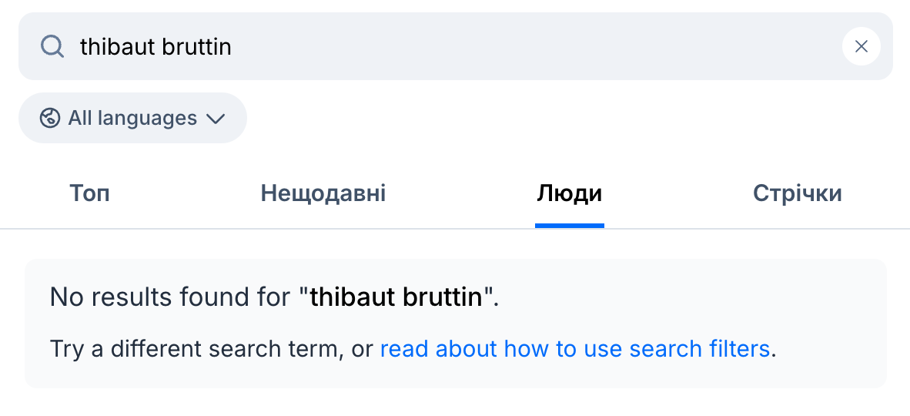Image resolution: width=910 pixels, height=416 pixels.
Task: Click the globe icon in the language filter
Action: pyautogui.click(x=50, y=118)
